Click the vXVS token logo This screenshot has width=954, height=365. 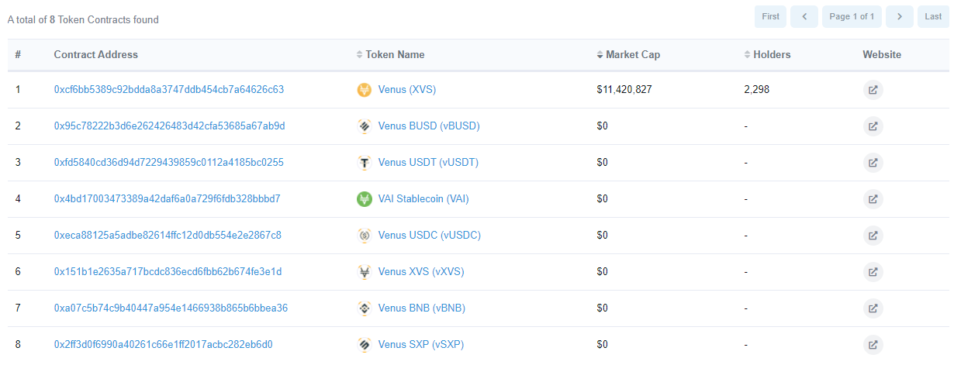(364, 272)
